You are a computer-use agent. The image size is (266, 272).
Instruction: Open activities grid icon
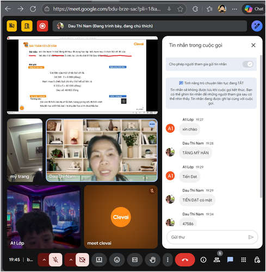pyautogui.click(x=244, y=259)
